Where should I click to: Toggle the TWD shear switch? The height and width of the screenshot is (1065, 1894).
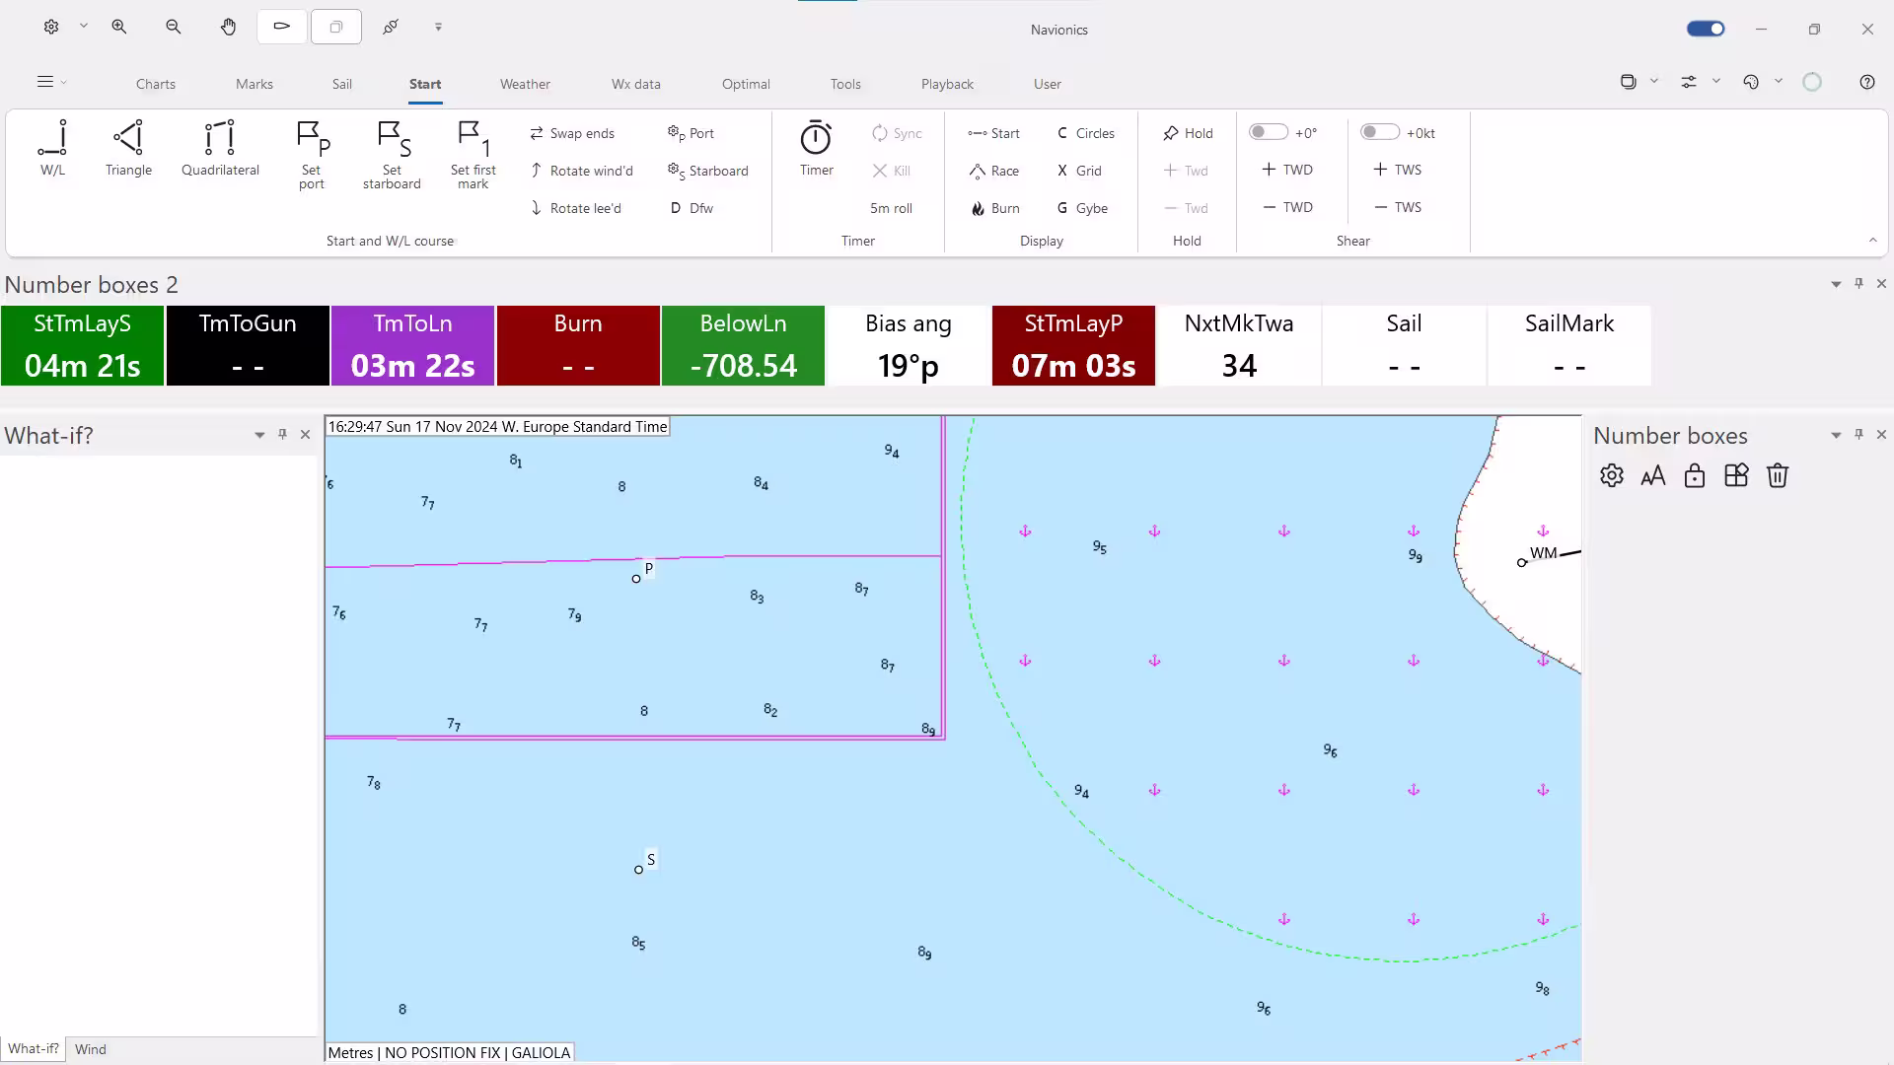[x=1268, y=132]
